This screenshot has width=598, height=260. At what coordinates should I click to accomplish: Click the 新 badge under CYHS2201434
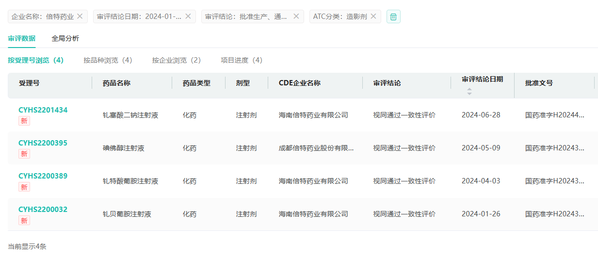tap(24, 121)
